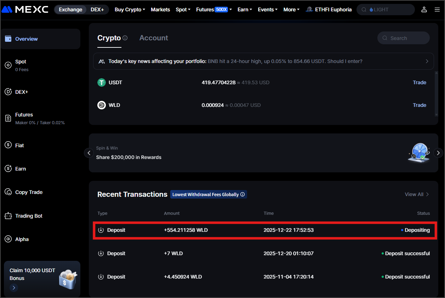Click the arrow button in the bonus card
The image size is (445, 298).
pos(14,288)
